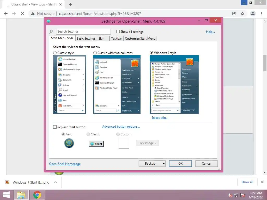The image size is (267, 200).
Task: Open the Chrome profile icon
Action: [x=253, y=14]
